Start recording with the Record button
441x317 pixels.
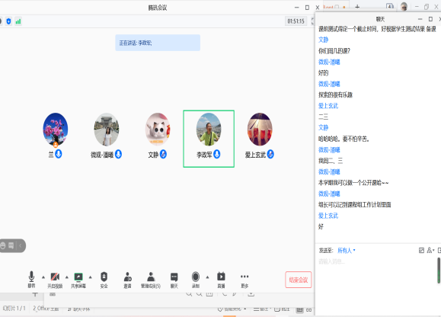coord(196,280)
